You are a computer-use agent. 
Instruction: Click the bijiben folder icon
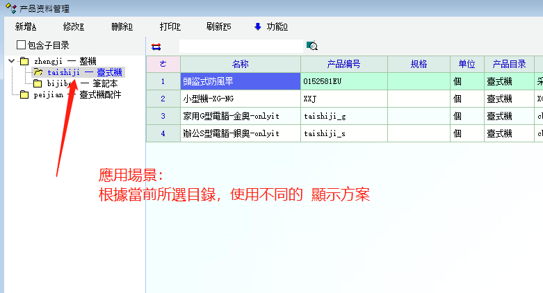coord(38,83)
